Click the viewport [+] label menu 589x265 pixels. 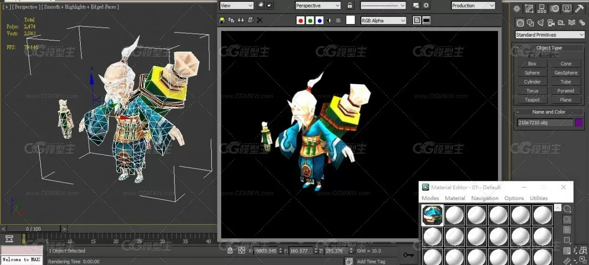6,7
